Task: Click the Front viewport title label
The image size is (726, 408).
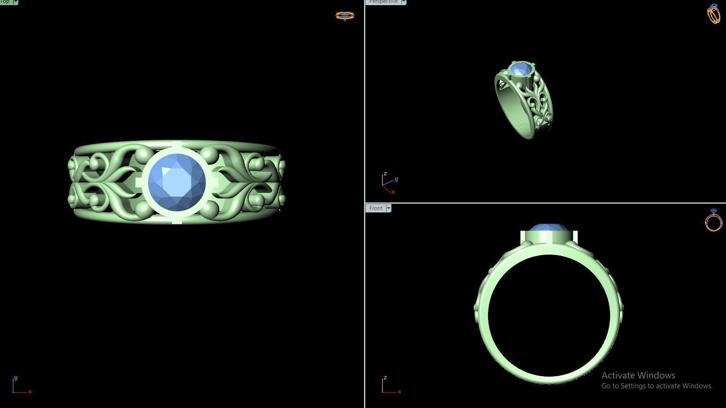Action: tap(375, 208)
